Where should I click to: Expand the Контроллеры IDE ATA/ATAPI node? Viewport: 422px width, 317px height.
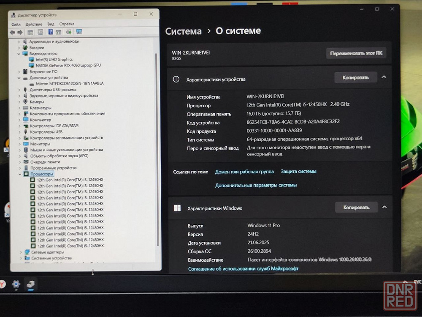[19, 126]
